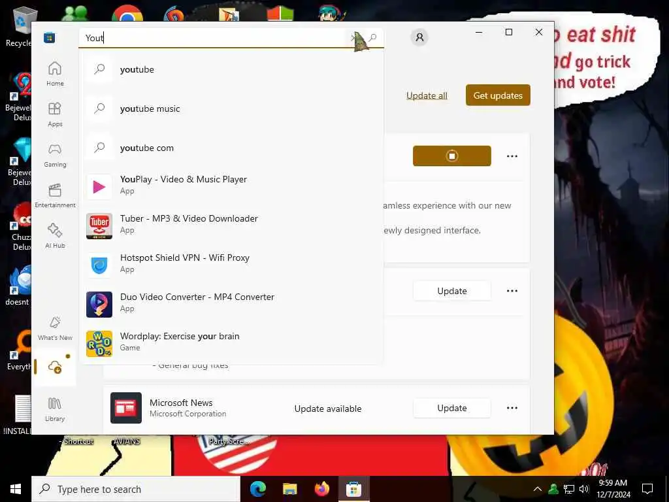Open more options for Microsoft News
669x502 pixels.
[x=512, y=408]
